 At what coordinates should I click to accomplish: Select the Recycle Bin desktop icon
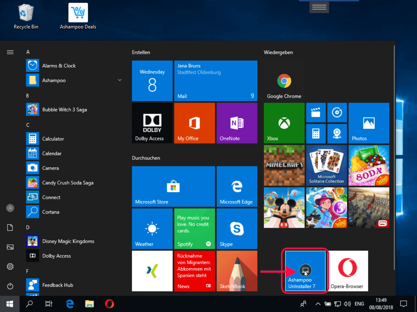coord(26,17)
